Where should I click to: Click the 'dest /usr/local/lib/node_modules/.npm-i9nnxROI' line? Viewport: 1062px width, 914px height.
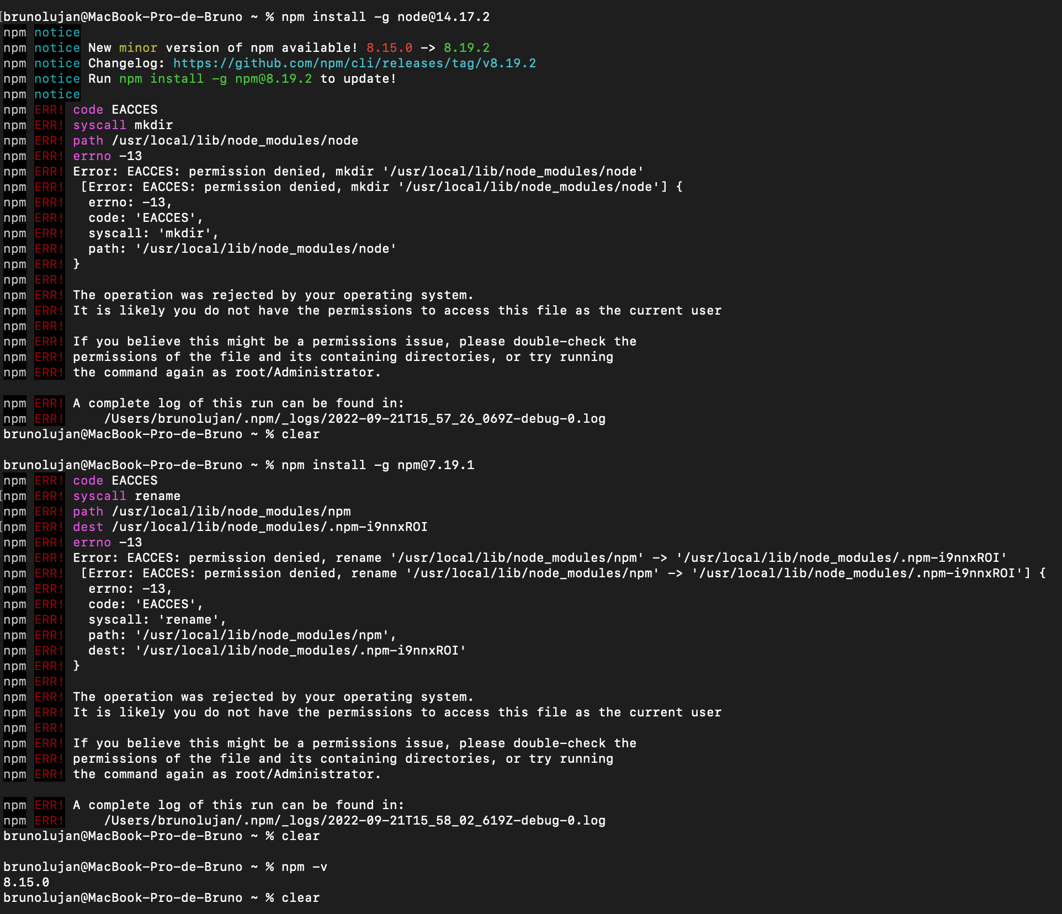click(250, 527)
